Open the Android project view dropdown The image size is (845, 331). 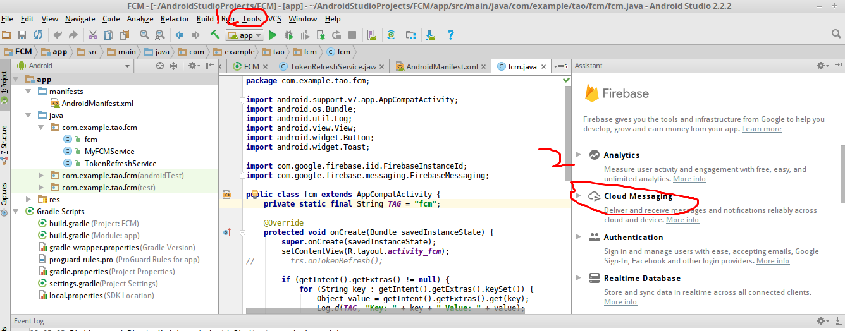click(x=73, y=66)
